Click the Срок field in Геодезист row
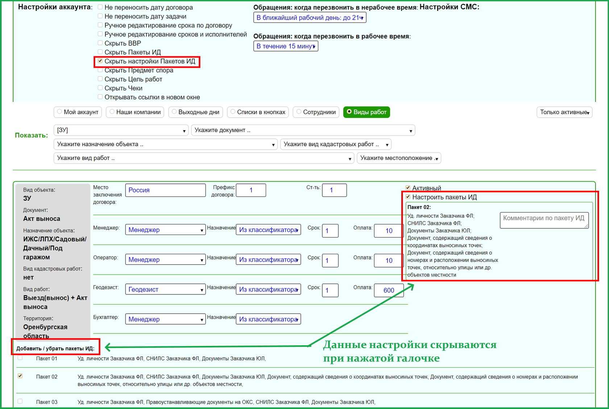This screenshot has width=609, height=409. (x=330, y=290)
